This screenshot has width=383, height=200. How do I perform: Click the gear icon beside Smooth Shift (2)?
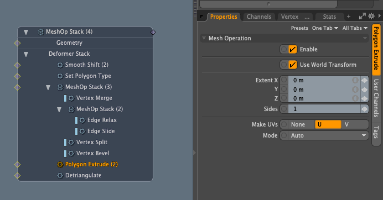[x=60, y=65]
